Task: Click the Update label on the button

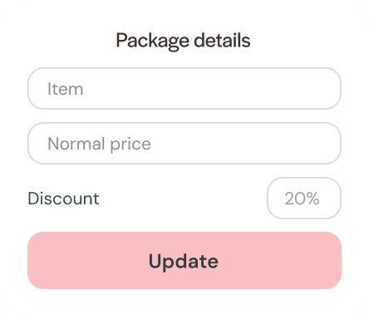Action: (184, 262)
